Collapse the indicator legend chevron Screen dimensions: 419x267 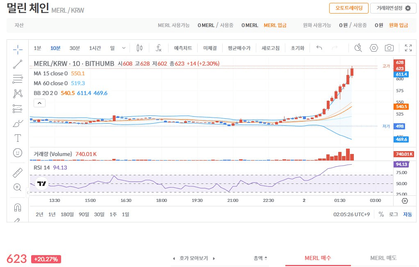[x=40, y=103]
